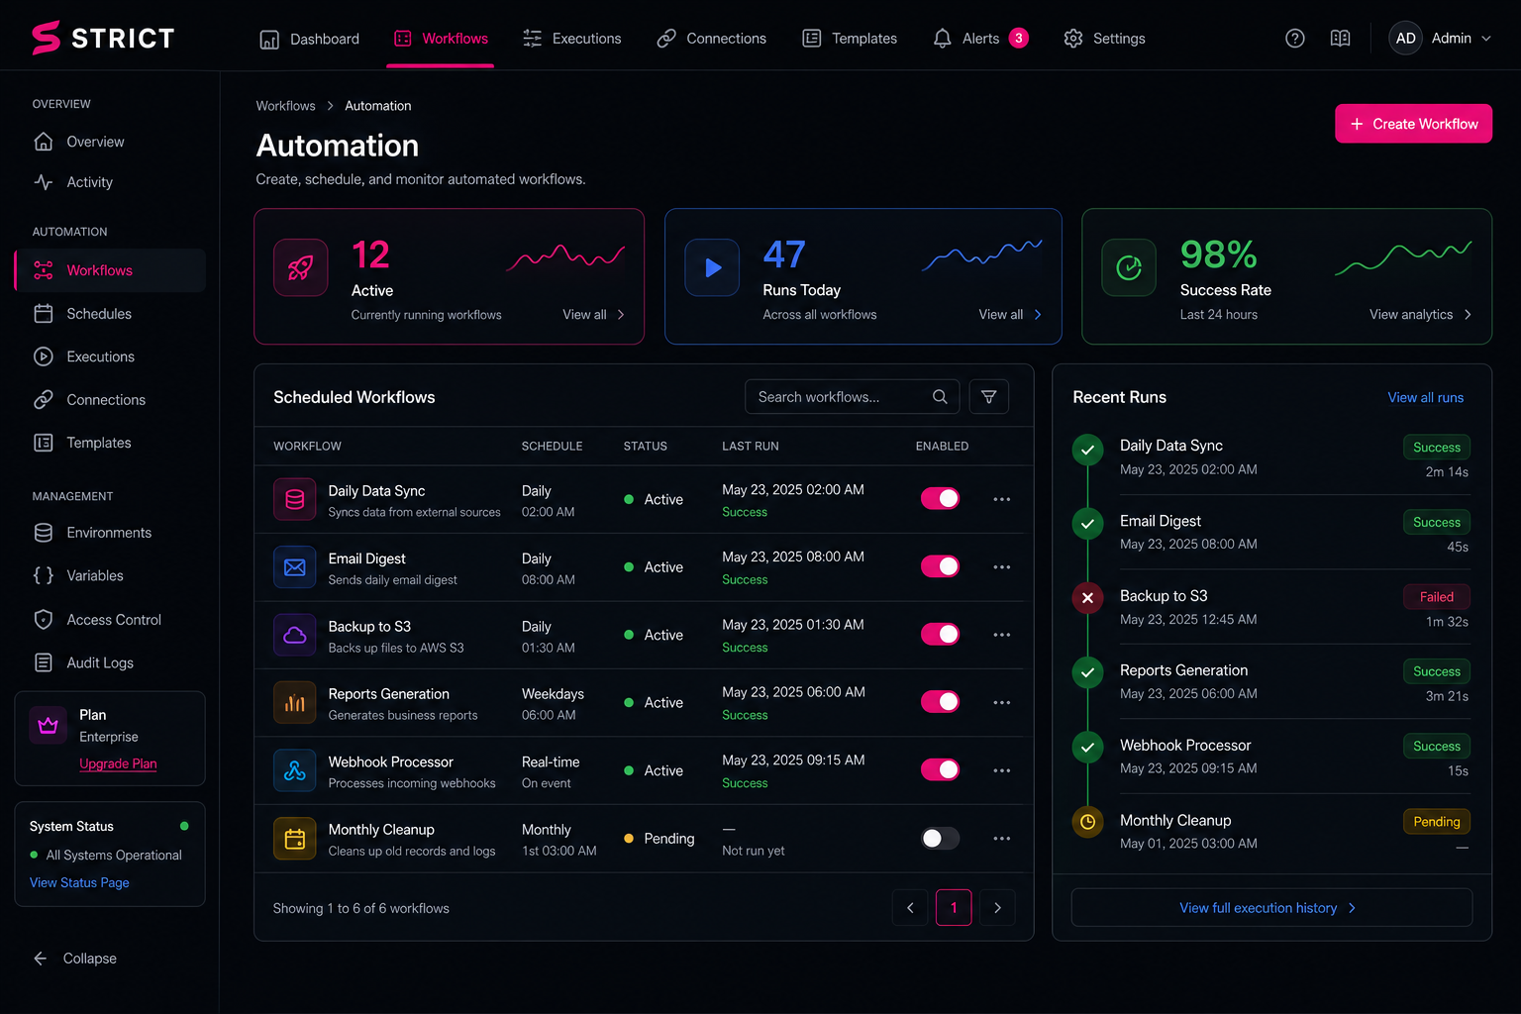Toggle off Backup to S3 workflow
The width and height of the screenshot is (1521, 1014).
[x=940, y=634]
